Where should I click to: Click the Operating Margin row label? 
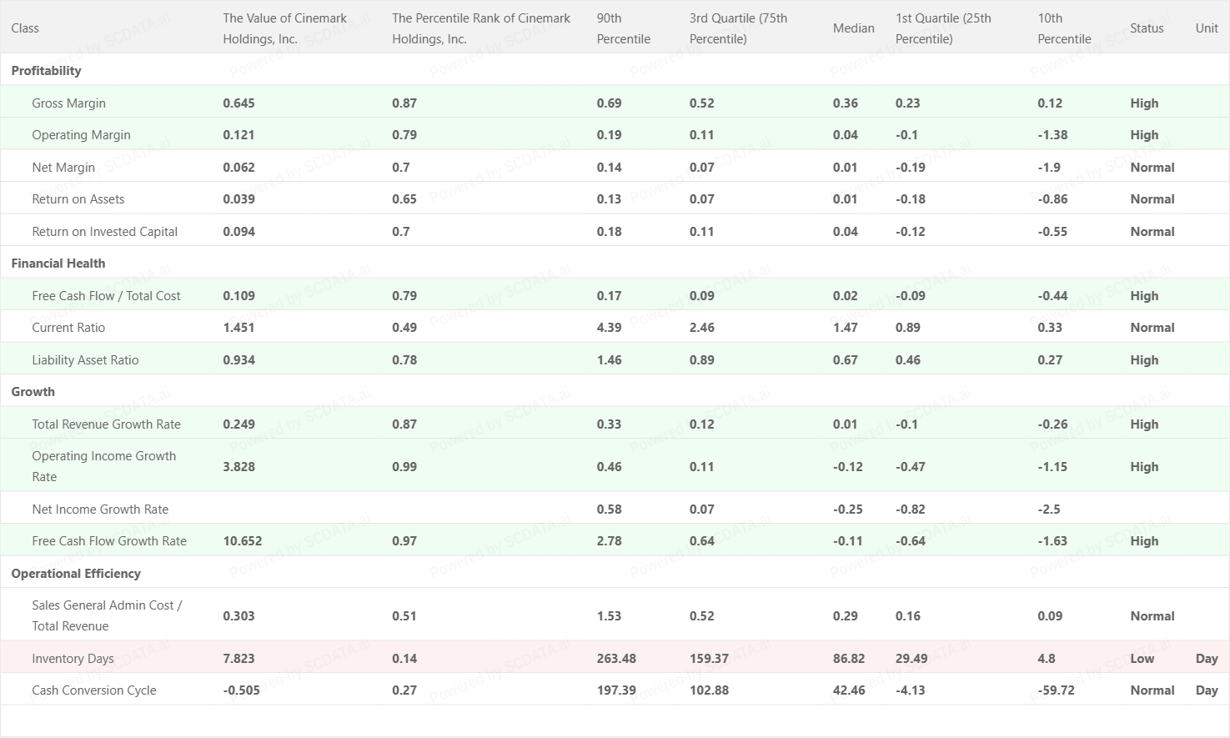coord(81,135)
